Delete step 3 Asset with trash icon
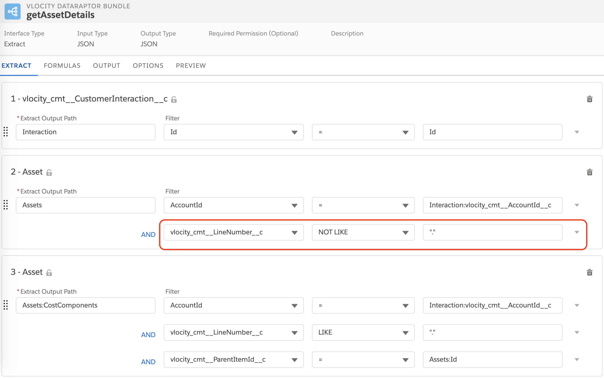604x378 pixels. tap(590, 272)
